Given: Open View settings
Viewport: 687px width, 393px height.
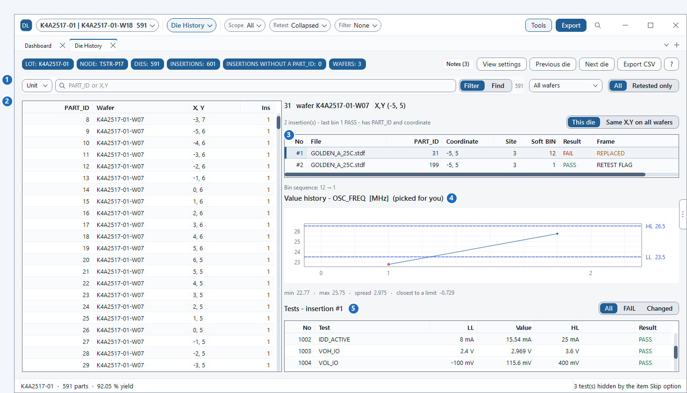Looking at the screenshot, I should [501, 64].
